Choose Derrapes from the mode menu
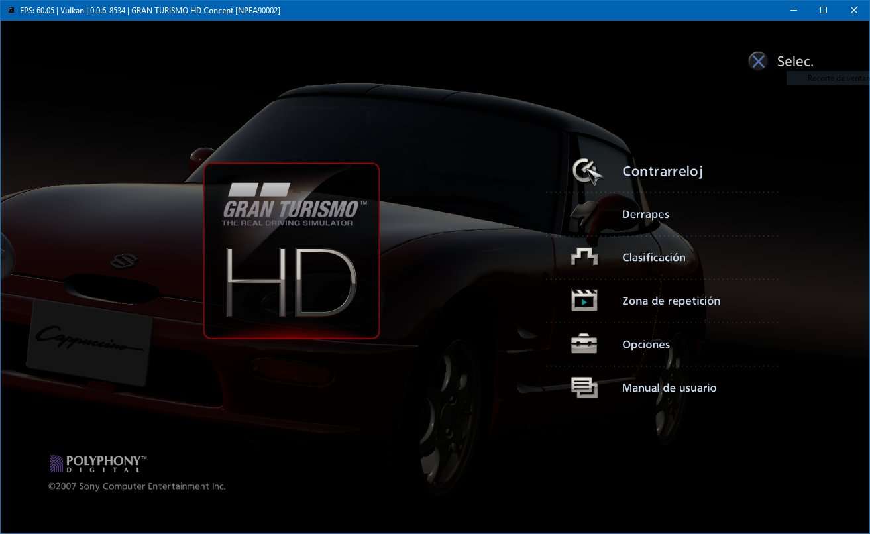This screenshot has height=534, width=870. coord(645,214)
